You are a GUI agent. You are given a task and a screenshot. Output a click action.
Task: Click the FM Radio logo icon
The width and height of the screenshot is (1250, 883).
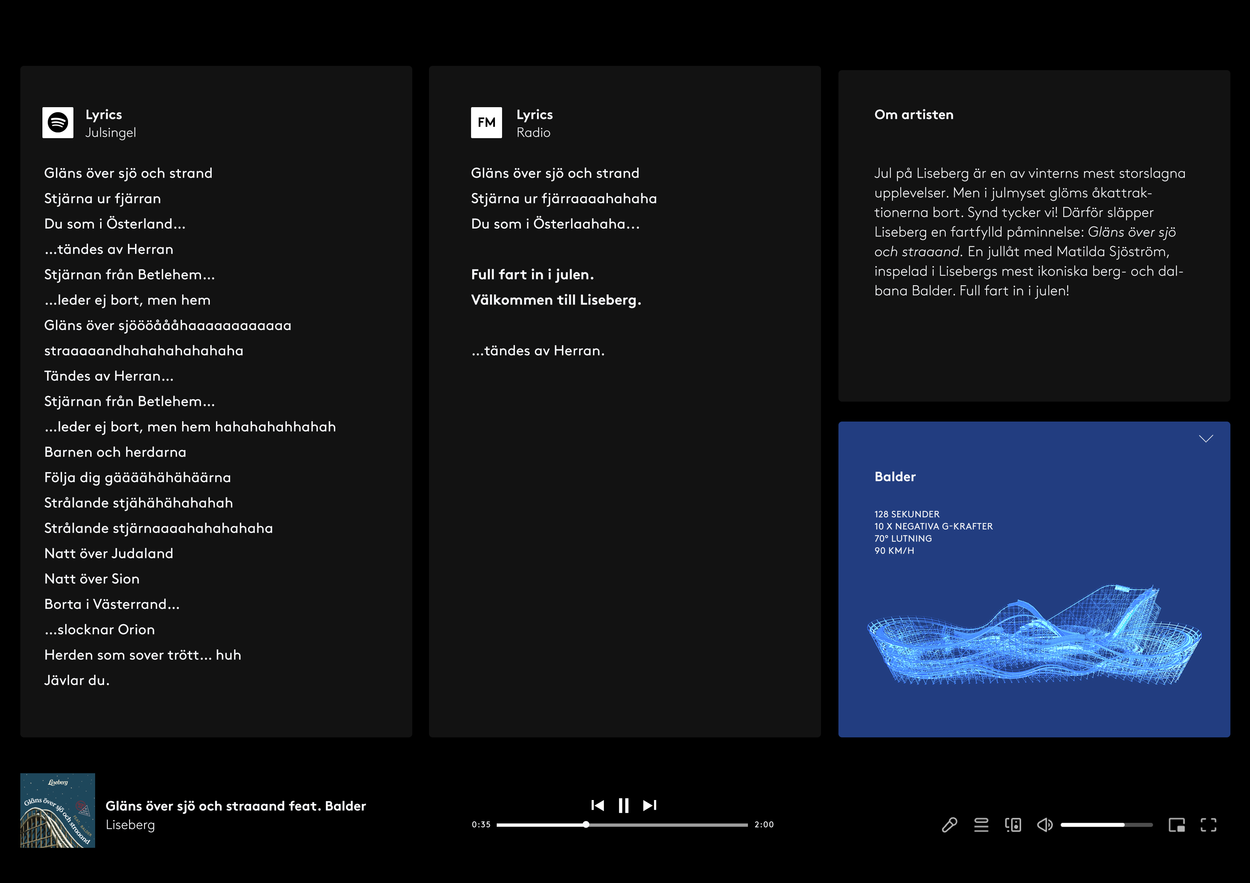[x=486, y=122]
